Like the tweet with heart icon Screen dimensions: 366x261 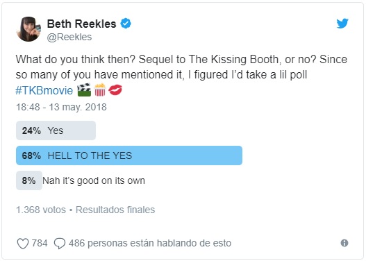pos(23,244)
